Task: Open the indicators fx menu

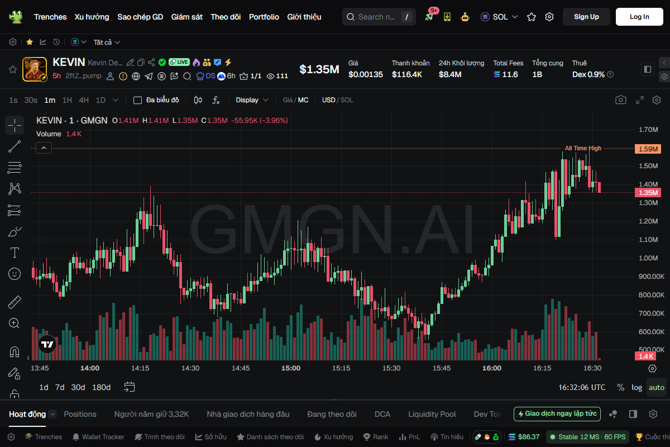Action: (x=216, y=100)
